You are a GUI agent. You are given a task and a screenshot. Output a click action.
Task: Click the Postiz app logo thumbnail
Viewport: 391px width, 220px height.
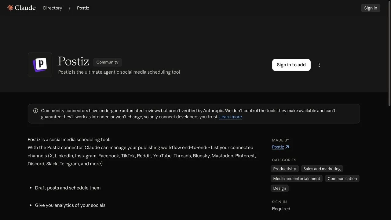coord(40,65)
